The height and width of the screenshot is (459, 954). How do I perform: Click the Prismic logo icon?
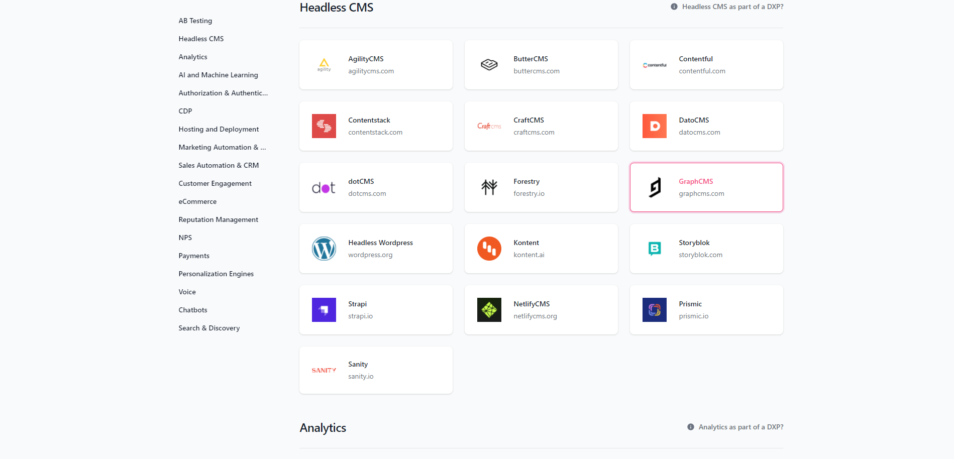655,310
